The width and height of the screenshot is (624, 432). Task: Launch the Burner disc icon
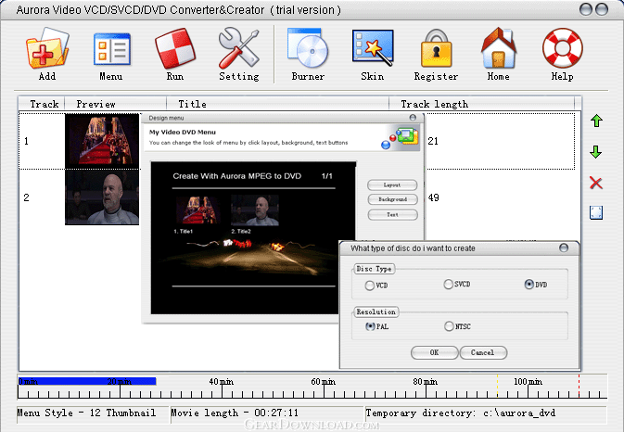tap(308, 47)
